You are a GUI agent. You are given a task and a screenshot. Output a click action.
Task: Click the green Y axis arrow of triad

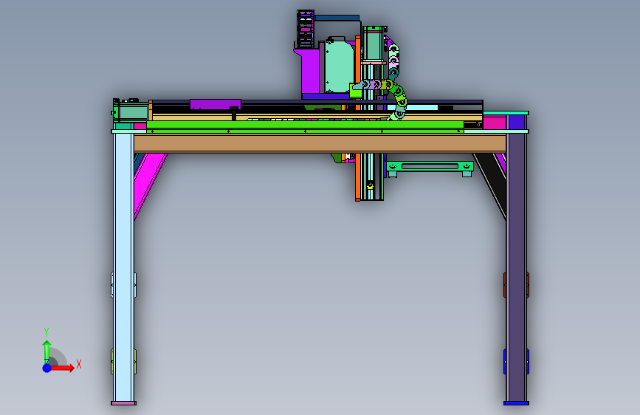click(47, 351)
